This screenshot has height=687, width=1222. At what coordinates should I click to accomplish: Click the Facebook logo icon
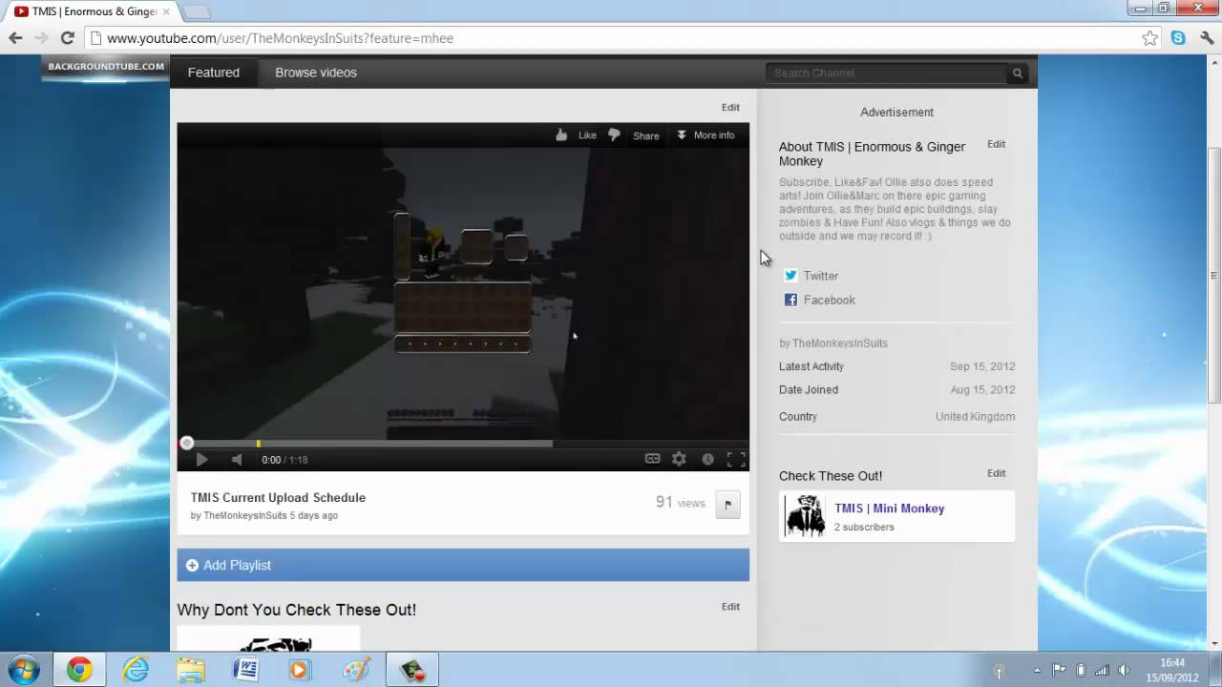click(x=790, y=300)
